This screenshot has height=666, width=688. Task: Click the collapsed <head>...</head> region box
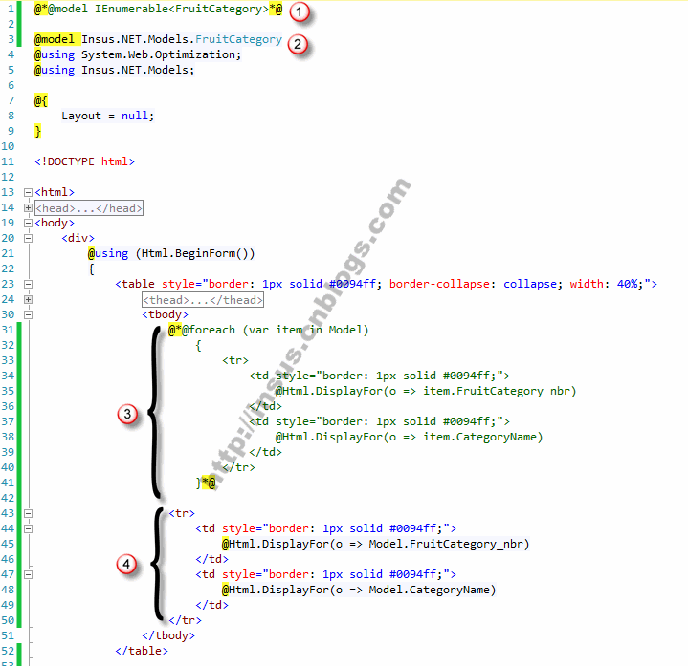pyautogui.click(x=89, y=208)
